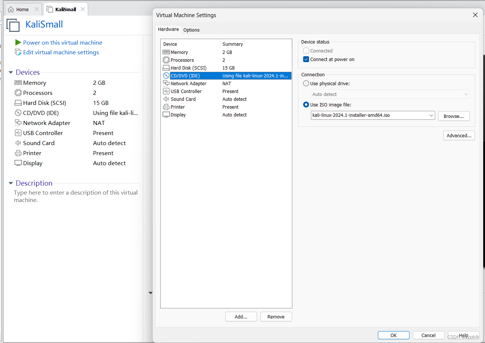Cancel the settings dialog

428,335
